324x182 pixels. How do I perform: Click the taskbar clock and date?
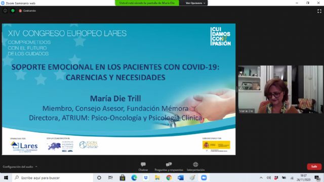pos(303,177)
